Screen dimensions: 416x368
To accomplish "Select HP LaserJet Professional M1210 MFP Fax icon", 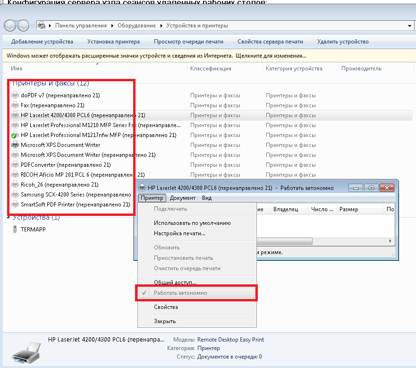I will click(15, 125).
